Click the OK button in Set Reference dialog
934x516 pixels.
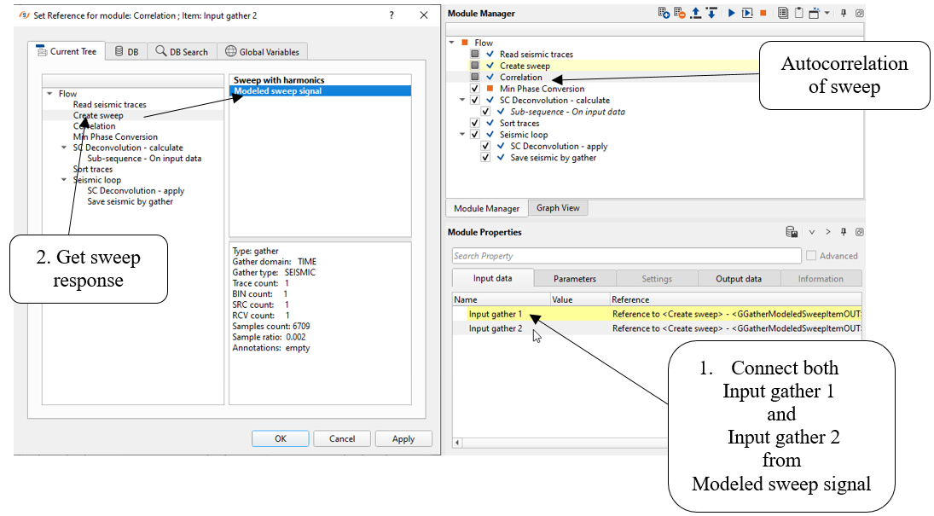point(280,438)
